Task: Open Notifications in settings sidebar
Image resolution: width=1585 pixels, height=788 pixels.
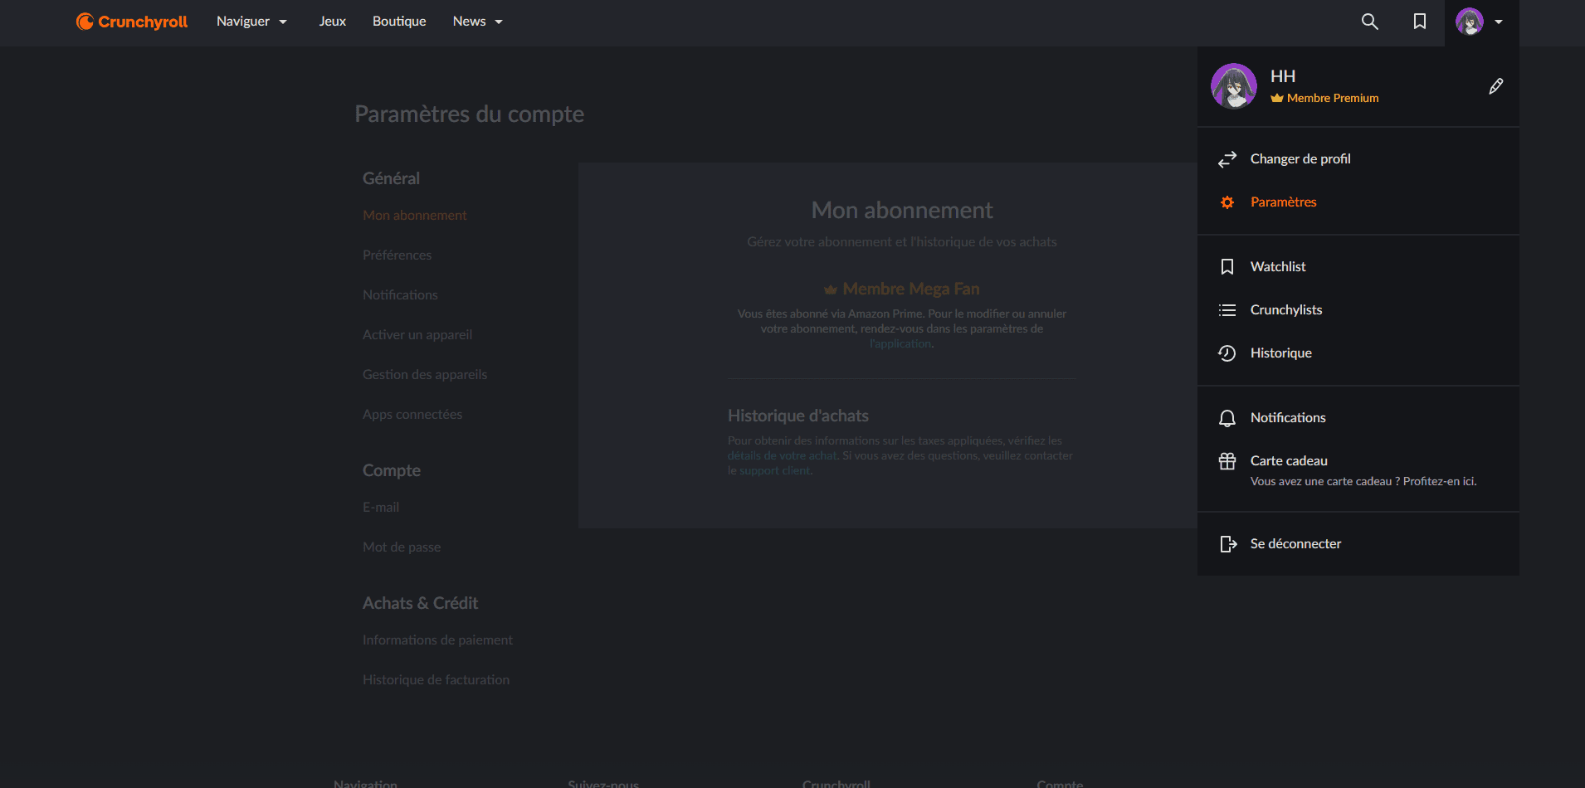Action: click(400, 295)
